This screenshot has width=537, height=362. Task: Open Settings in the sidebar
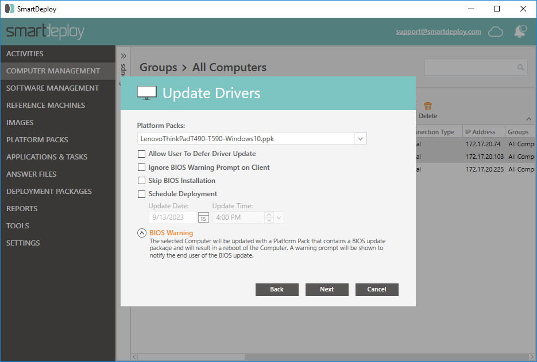point(58,243)
